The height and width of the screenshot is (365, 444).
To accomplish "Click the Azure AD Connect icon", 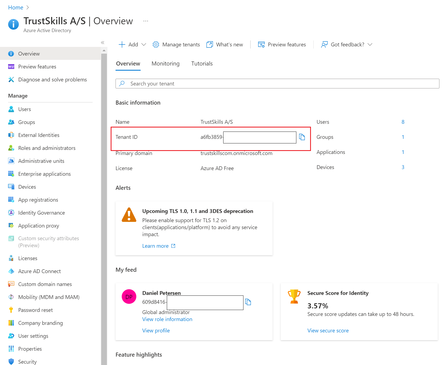I will click(11, 271).
